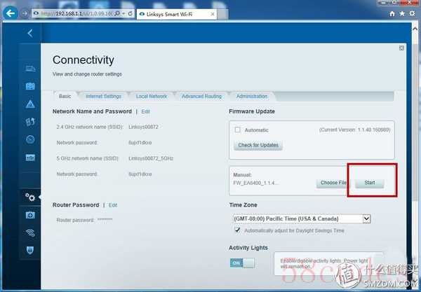Open the Time Zone dropdown
Image resolution: width=421 pixels, height=292 pixels.
pyautogui.click(x=302, y=218)
